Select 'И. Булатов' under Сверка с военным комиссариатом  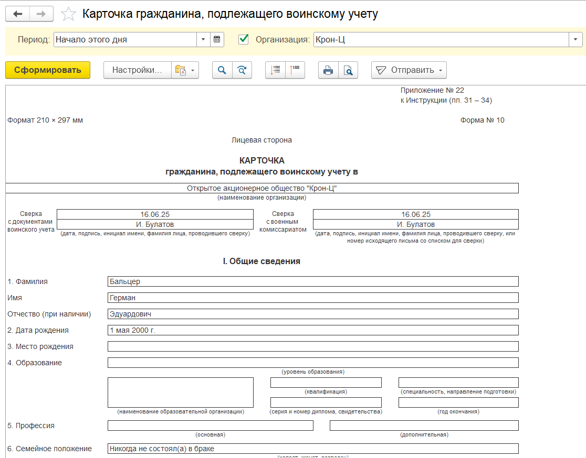[x=416, y=224]
